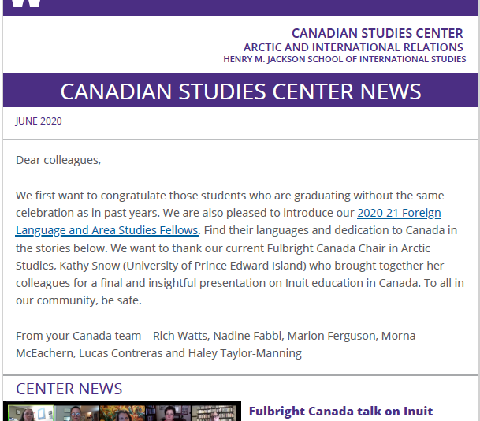Image resolution: width=480 pixels, height=421 pixels.
Task: Select the second video participant wearing glasses
Action: [x=76, y=413]
